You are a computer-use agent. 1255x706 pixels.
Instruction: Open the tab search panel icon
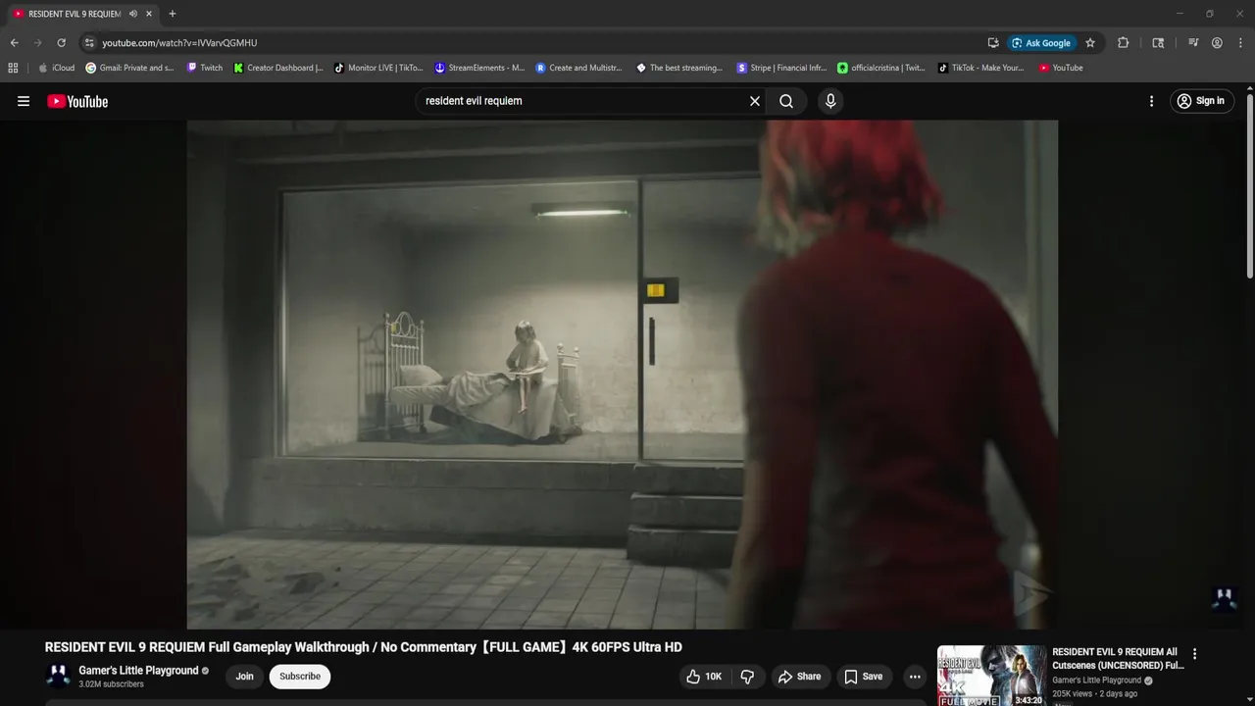pos(1158,43)
